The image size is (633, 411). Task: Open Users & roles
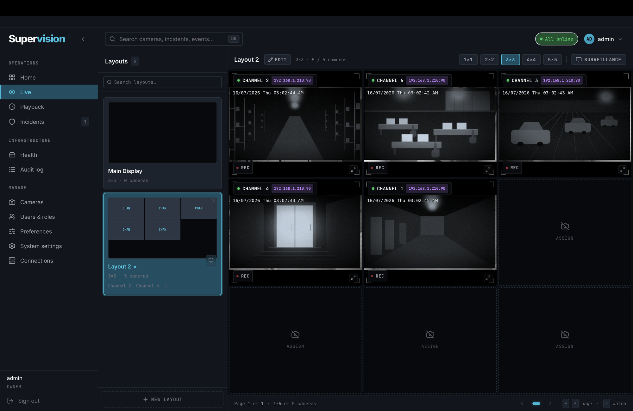[49, 217]
